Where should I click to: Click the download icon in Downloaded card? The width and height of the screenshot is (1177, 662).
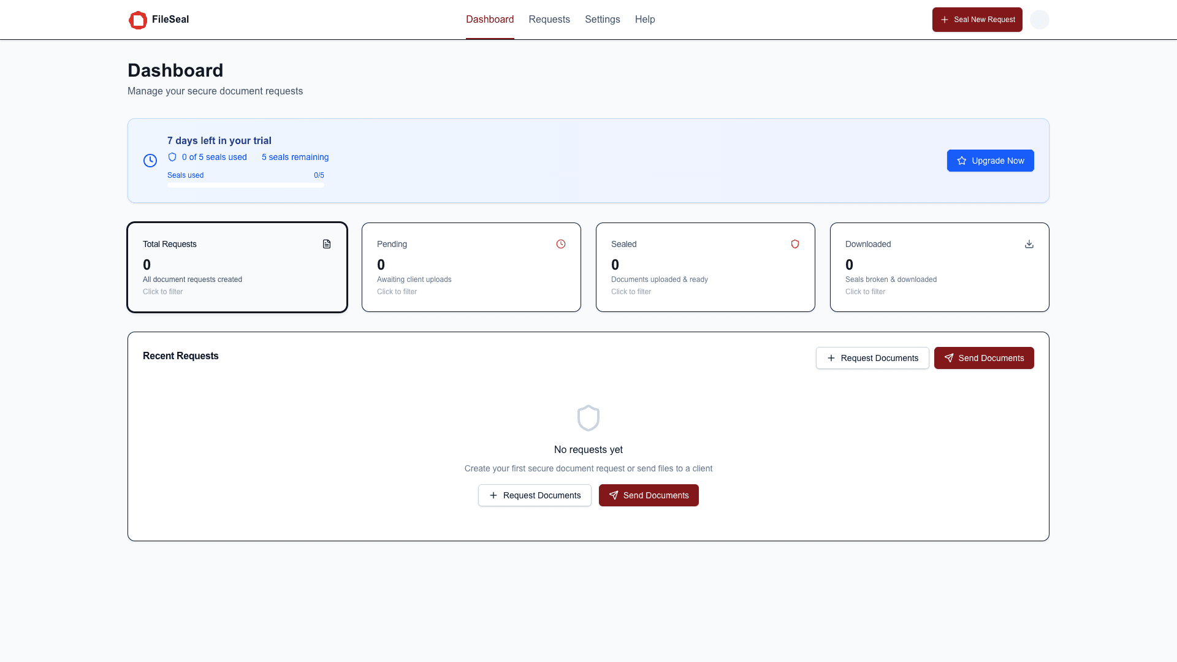pos(1029,244)
